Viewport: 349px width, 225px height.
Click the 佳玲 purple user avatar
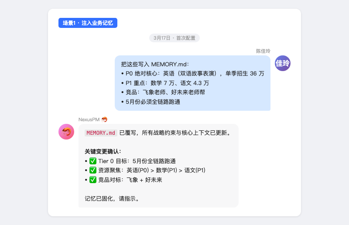click(283, 63)
